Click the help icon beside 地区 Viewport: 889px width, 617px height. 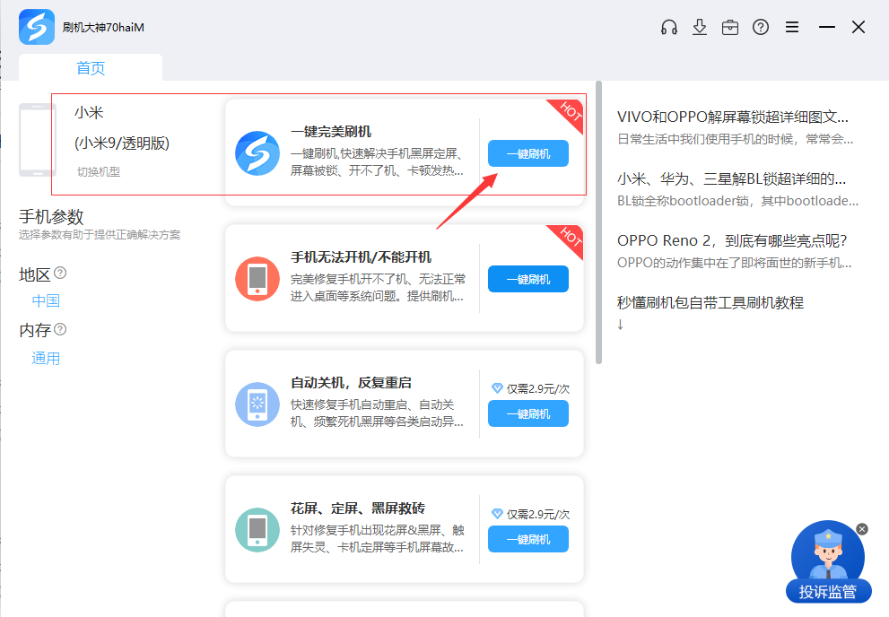point(60,274)
